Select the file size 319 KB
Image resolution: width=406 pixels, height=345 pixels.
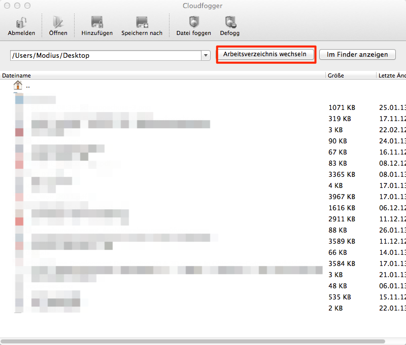(340, 119)
